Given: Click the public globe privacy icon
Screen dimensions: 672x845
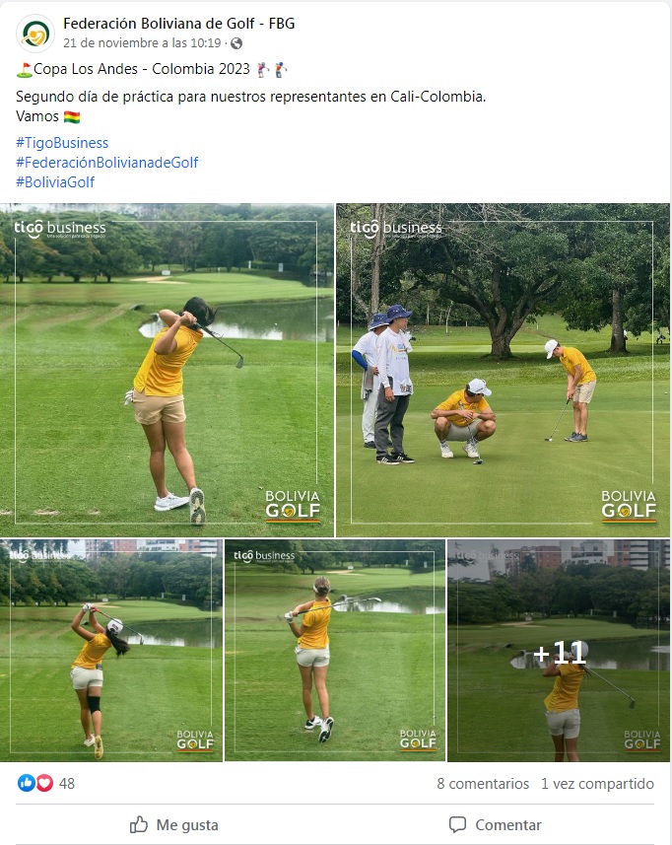Looking at the screenshot, I should [236, 43].
